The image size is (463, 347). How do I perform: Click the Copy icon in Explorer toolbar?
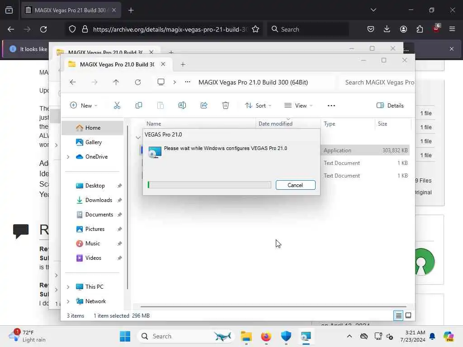(138, 105)
